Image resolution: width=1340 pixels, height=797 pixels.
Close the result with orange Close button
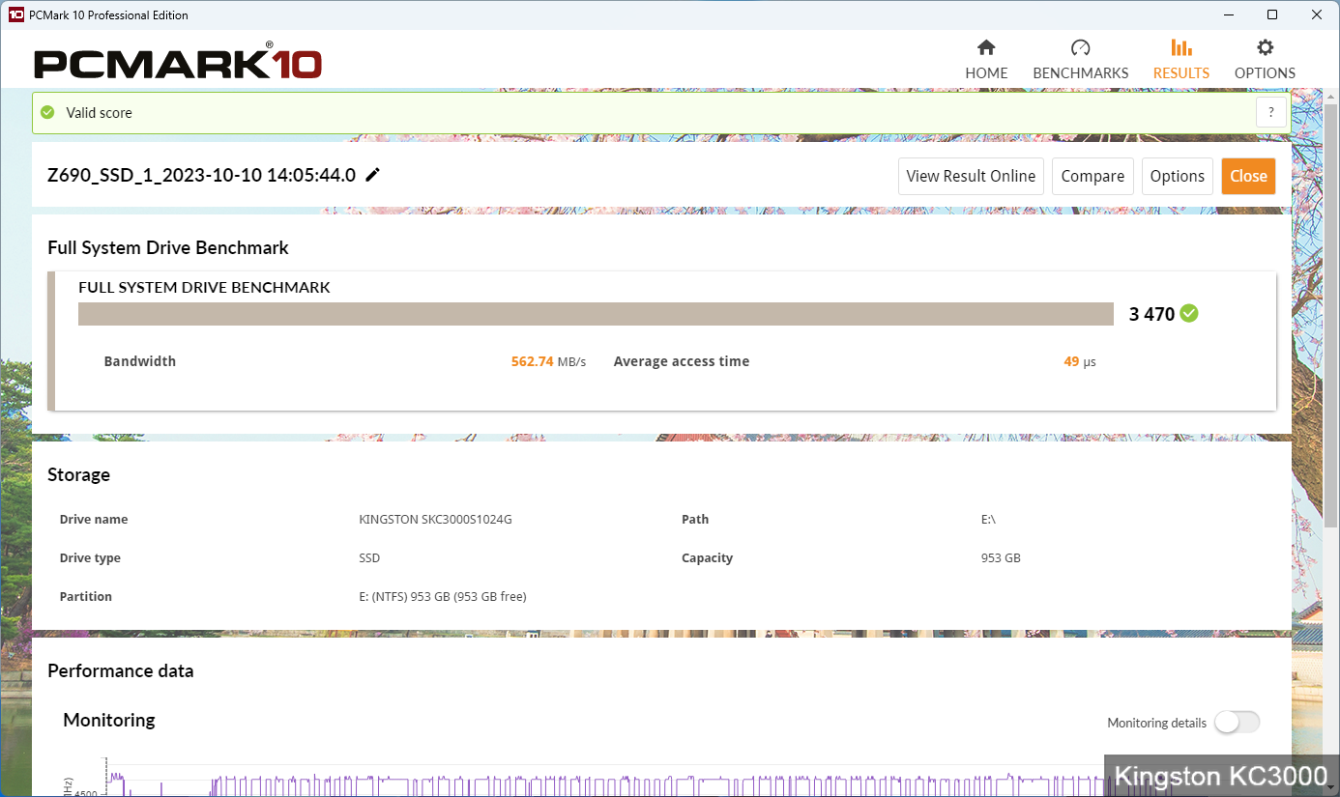(1248, 176)
